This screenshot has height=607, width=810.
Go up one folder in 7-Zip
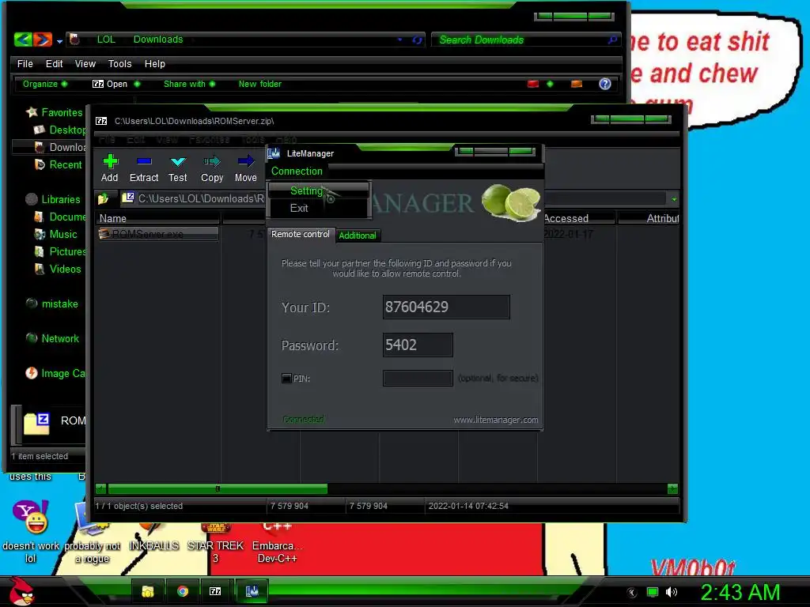104,198
